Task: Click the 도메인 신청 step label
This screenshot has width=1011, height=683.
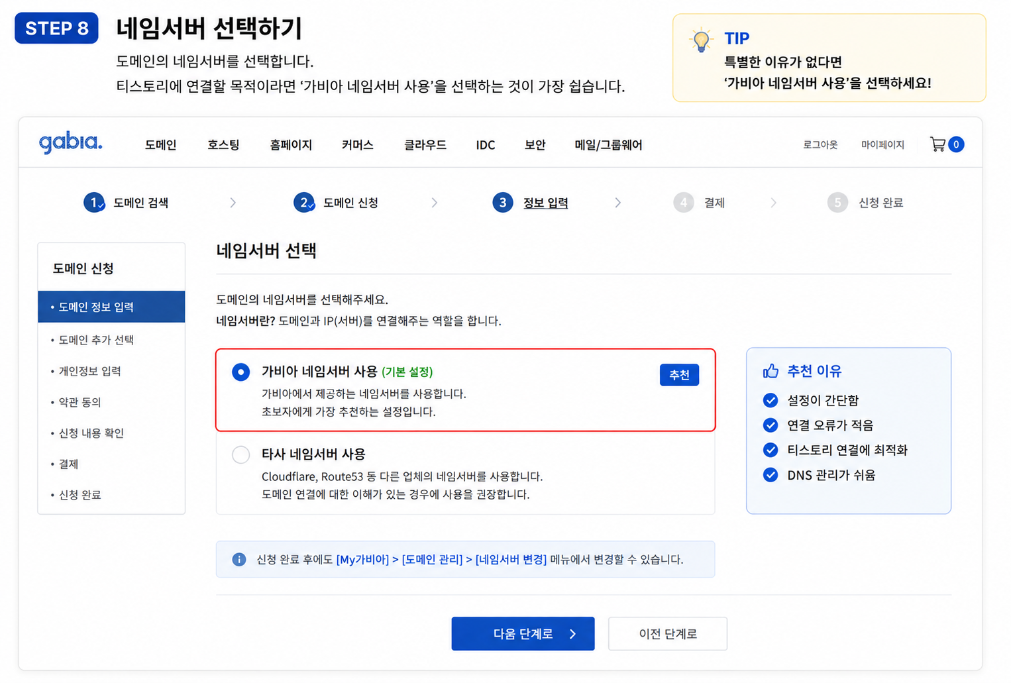Action: coord(350,203)
